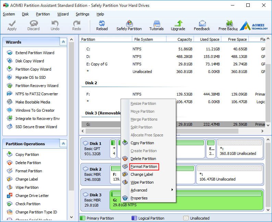272x222 pixels.
Task: Click the Upgrade toolbar icon
Action: click(178, 25)
